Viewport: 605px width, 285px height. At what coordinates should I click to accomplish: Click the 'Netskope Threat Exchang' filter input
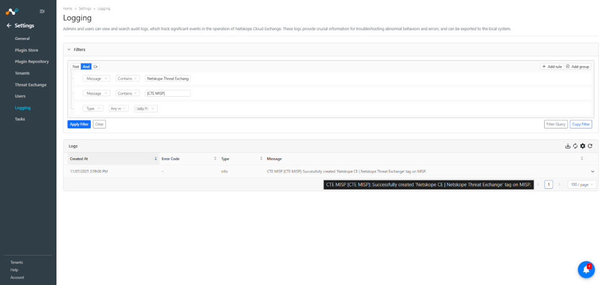tap(168, 78)
